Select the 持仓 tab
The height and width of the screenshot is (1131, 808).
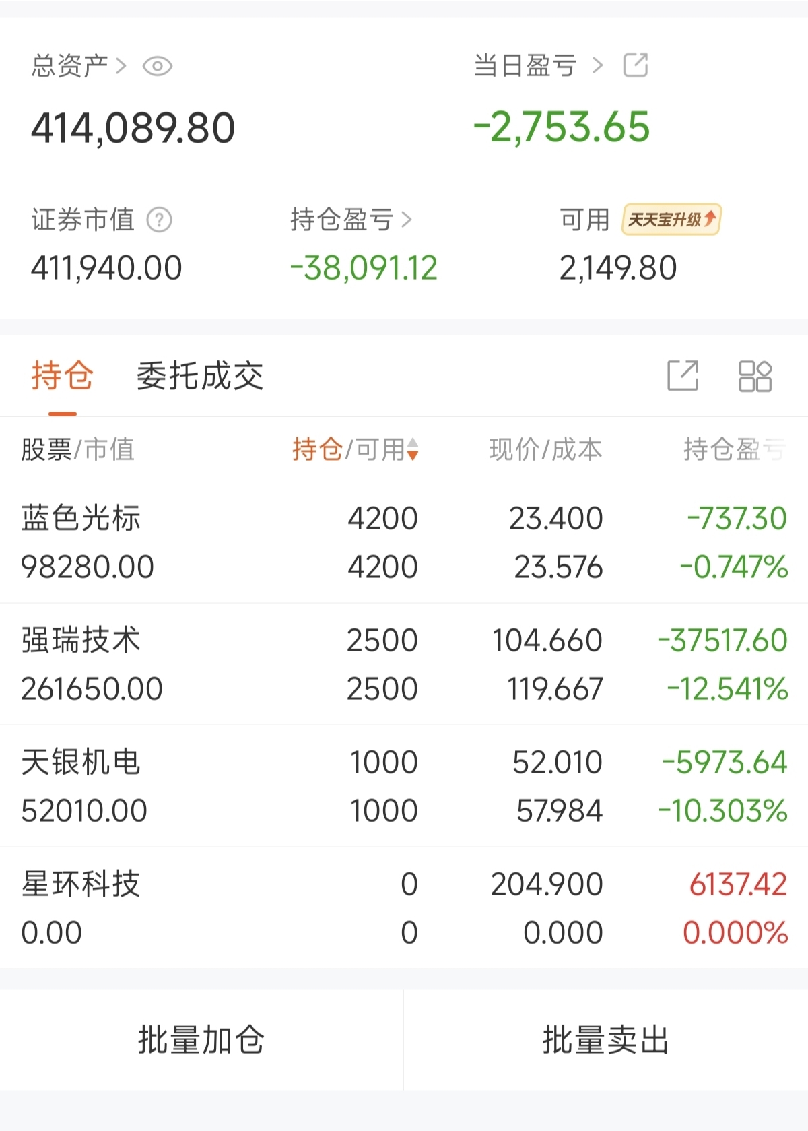pos(62,376)
